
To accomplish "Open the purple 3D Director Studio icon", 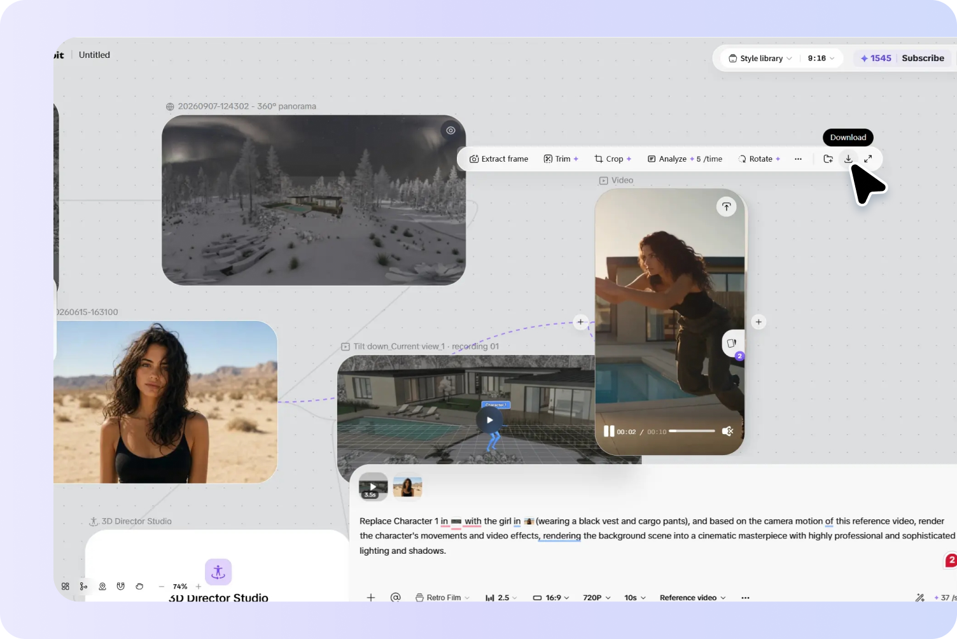I will coord(218,572).
